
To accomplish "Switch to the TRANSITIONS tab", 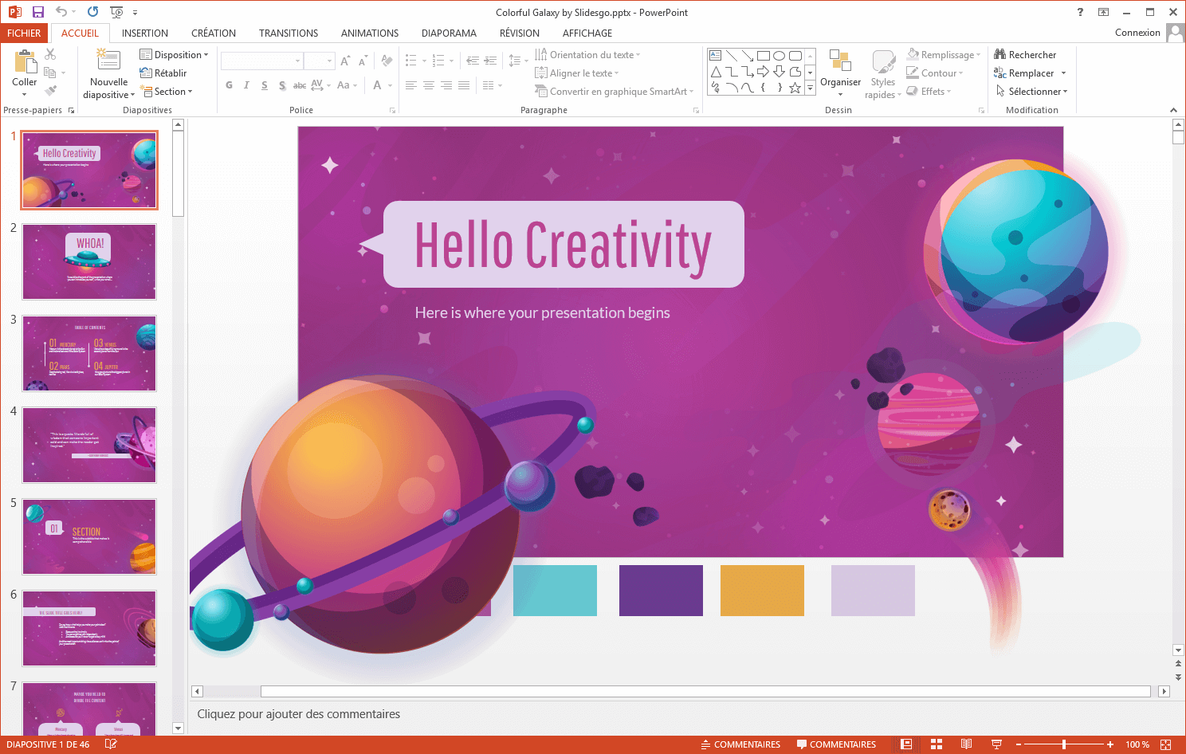I will point(288,33).
